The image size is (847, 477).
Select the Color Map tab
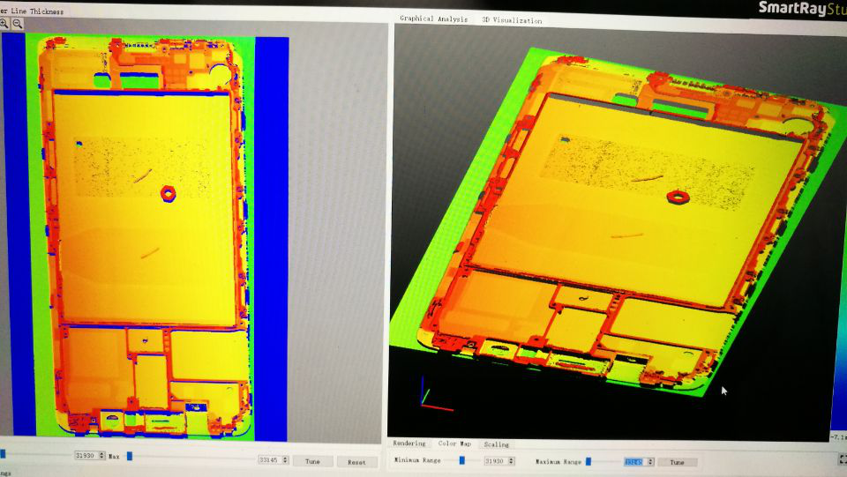tap(454, 443)
